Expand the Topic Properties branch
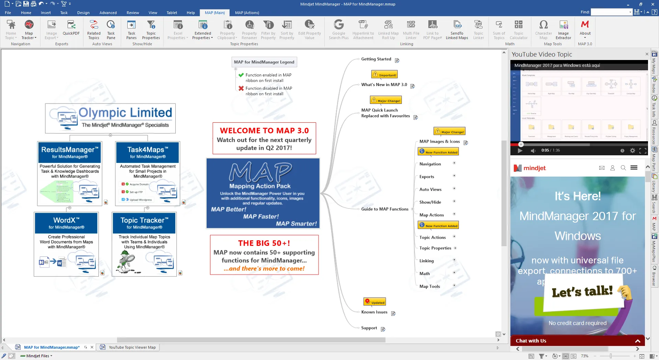The height and width of the screenshot is (360, 659). click(455, 248)
